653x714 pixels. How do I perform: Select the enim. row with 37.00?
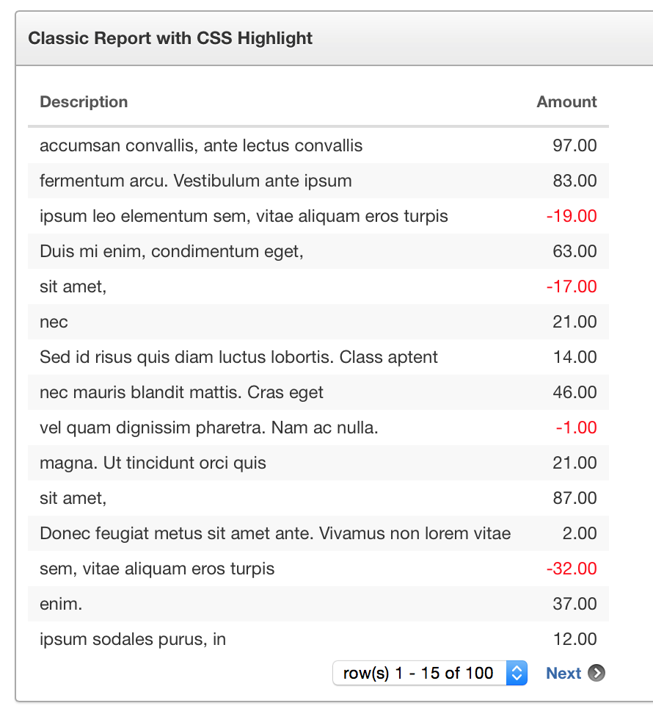pyautogui.click(x=318, y=604)
